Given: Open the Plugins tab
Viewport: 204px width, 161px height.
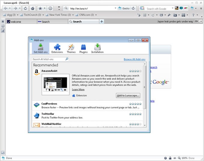Looking at the screenshot, I should (x=83, y=48).
